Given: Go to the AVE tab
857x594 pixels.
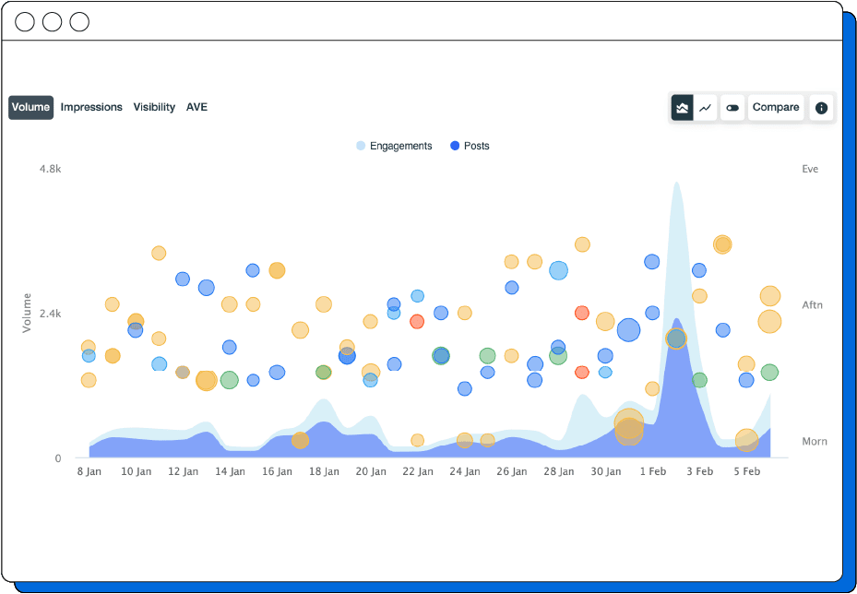Looking at the screenshot, I should pos(196,107).
